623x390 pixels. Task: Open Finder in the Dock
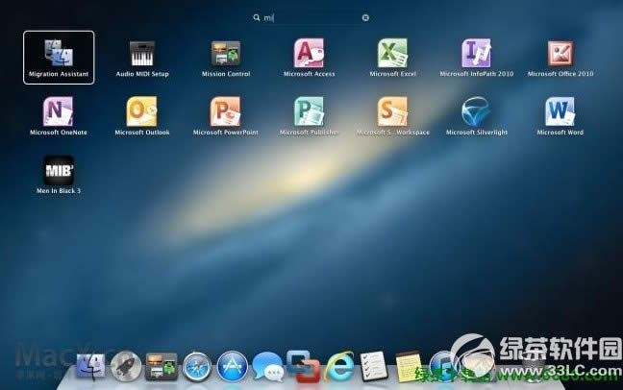tap(91, 366)
